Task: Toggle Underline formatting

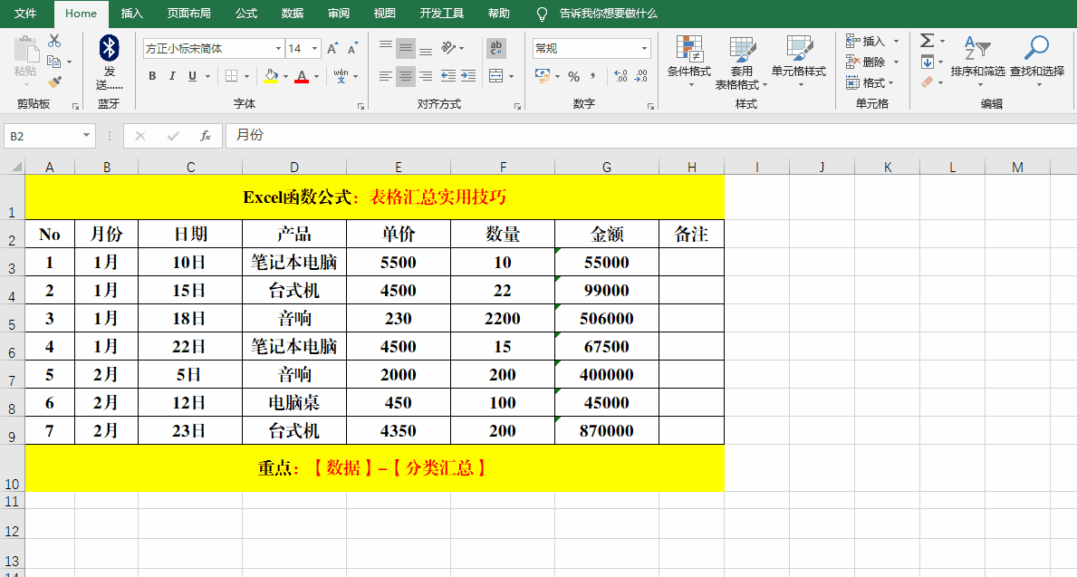Action: tap(192, 76)
